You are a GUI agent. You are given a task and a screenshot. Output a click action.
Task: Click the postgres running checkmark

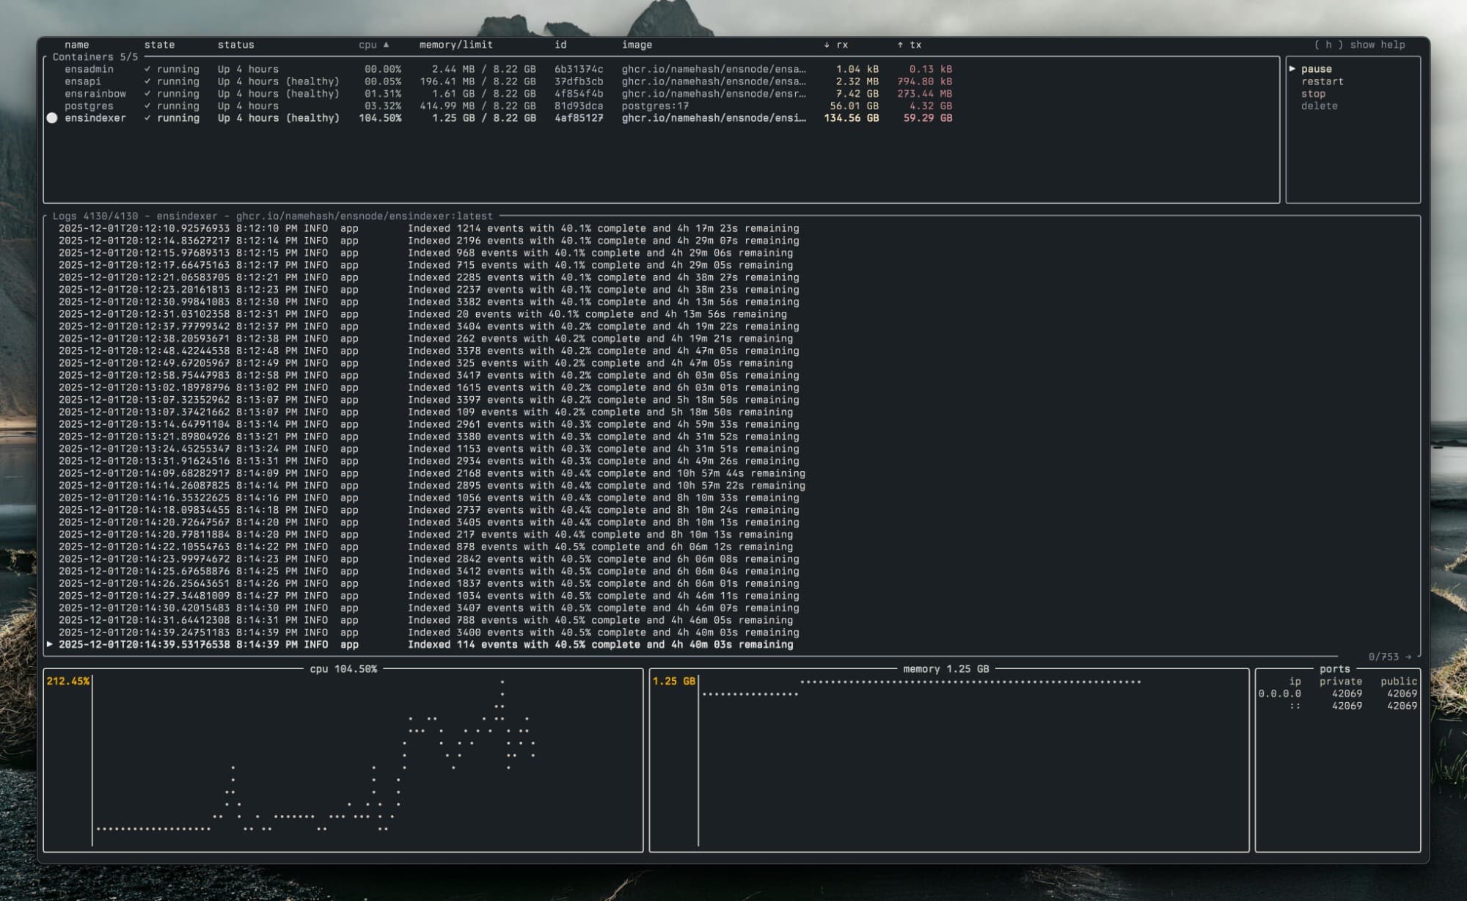point(147,106)
